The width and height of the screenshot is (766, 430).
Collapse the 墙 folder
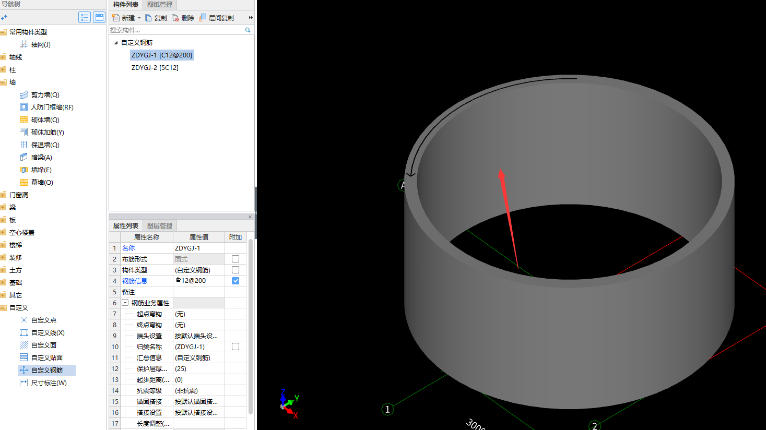(3, 82)
